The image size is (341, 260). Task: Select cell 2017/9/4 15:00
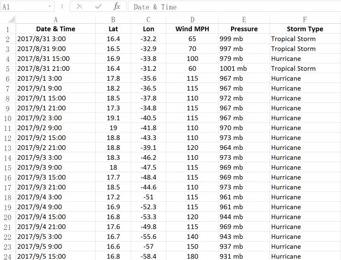click(56, 217)
